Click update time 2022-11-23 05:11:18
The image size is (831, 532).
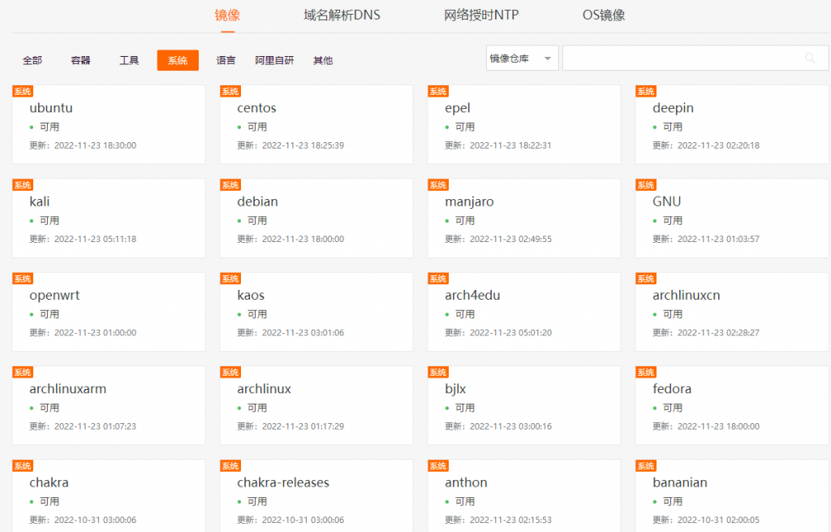coord(96,240)
